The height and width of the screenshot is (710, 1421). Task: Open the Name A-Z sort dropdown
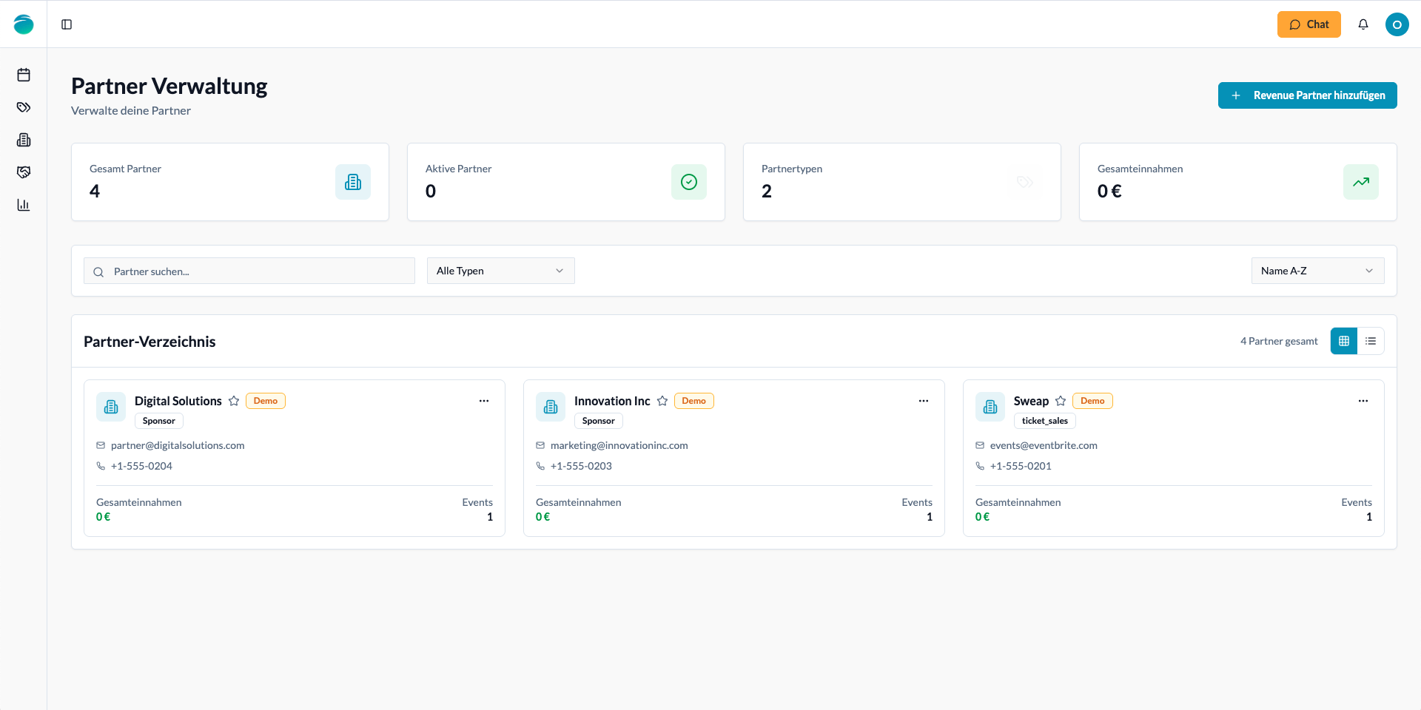tap(1317, 271)
